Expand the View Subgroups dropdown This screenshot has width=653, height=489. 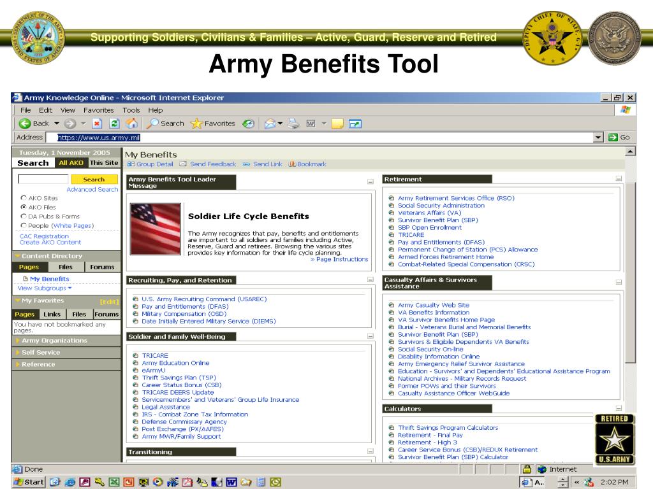(45, 288)
